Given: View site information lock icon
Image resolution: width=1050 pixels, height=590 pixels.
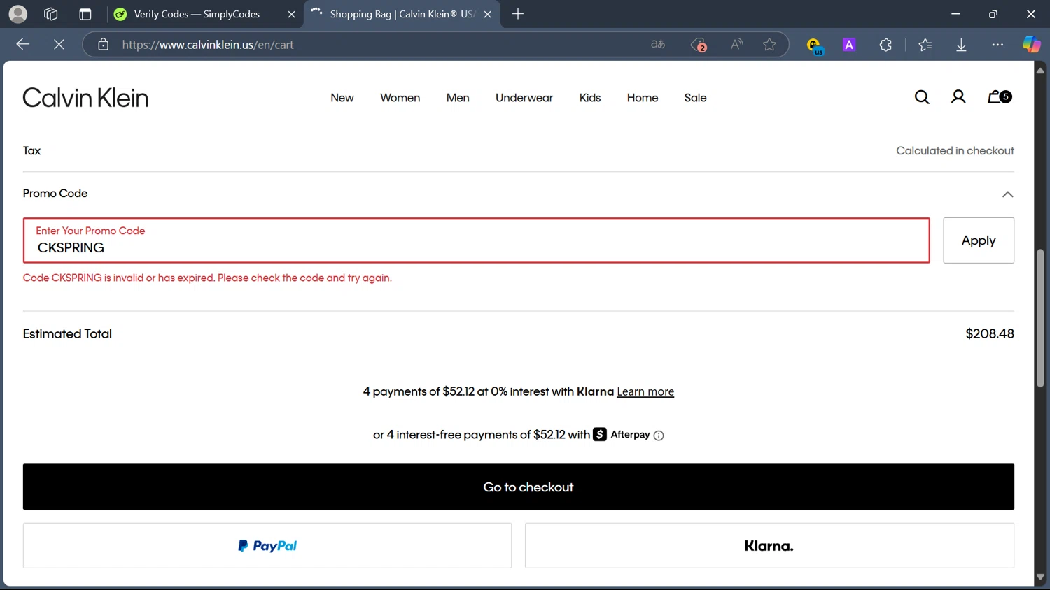Looking at the screenshot, I should [104, 44].
